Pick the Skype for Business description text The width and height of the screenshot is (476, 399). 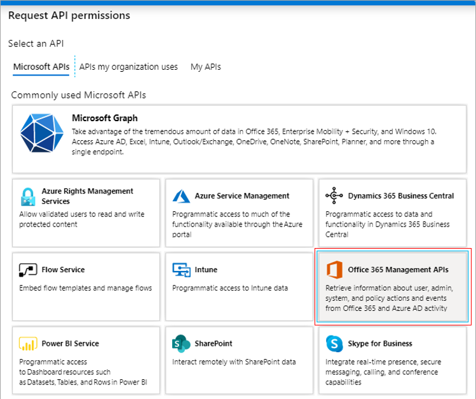(x=383, y=372)
